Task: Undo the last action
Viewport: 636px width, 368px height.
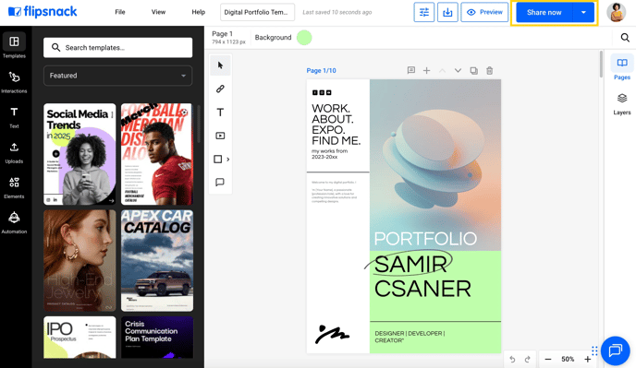Action: tap(512, 359)
